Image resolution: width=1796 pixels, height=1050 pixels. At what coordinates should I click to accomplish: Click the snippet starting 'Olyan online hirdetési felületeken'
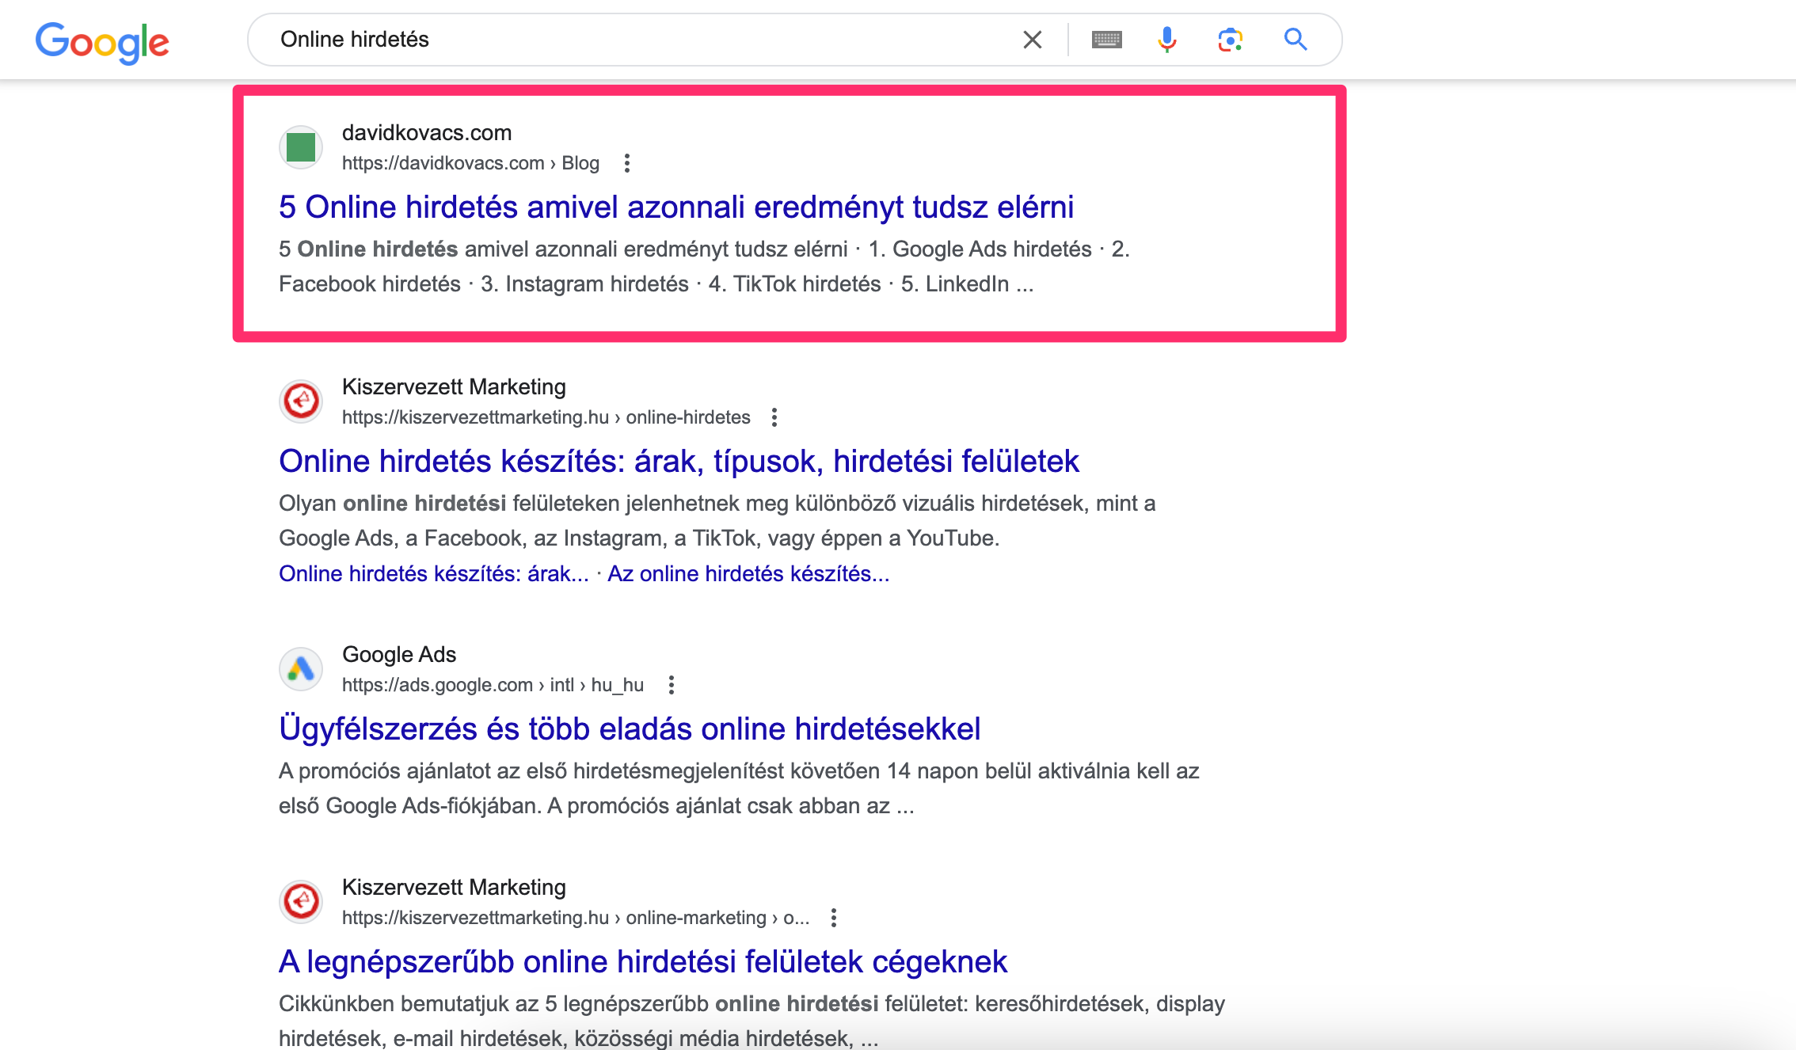coord(717,520)
